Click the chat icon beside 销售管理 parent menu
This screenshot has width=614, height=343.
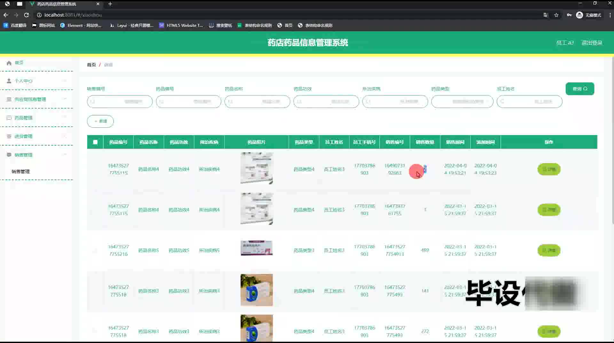coord(9,155)
